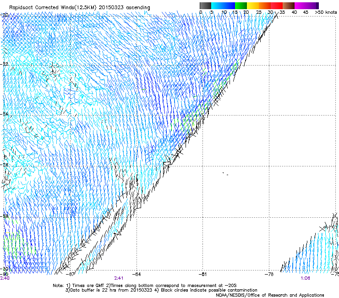Click the gray 0-5 knots legend color
This screenshot has width=339, height=298.
(205, 6)
